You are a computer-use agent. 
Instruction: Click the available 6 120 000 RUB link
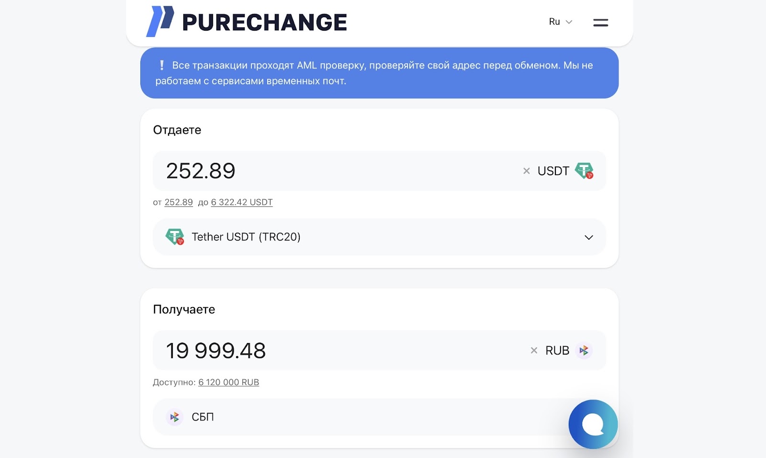click(229, 382)
